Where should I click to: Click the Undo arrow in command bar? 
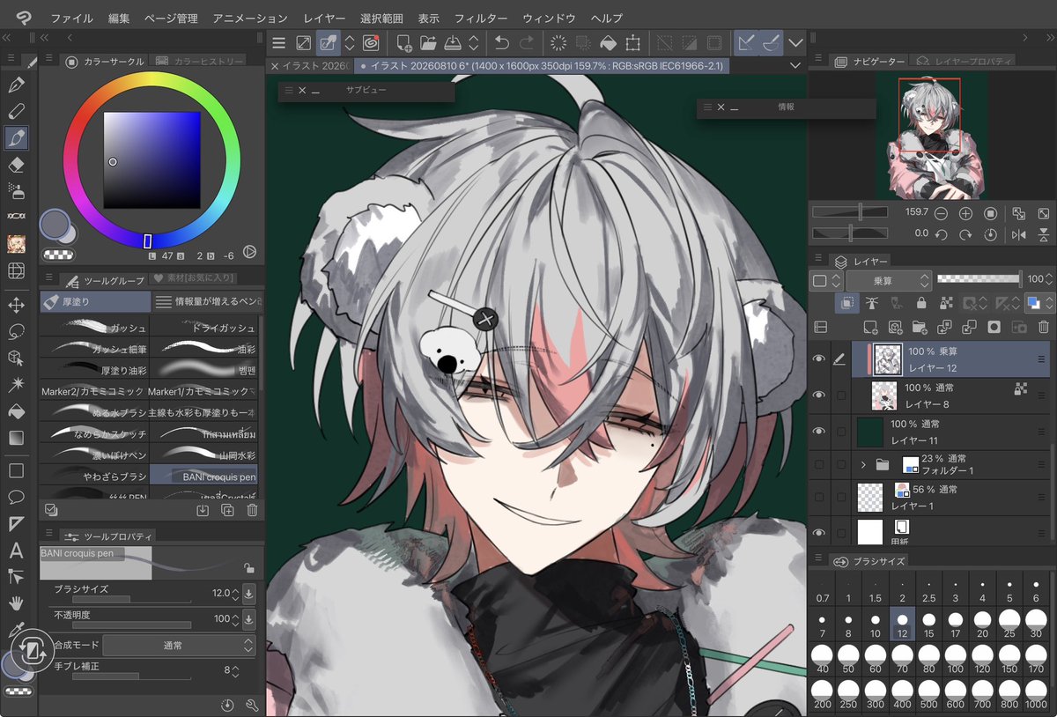pyautogui.click(x=501, y=42)
